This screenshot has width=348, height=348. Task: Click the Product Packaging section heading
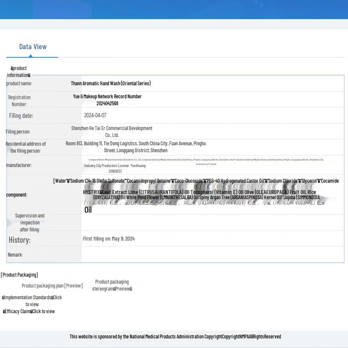pyautogui.click(x=20, y=275)
